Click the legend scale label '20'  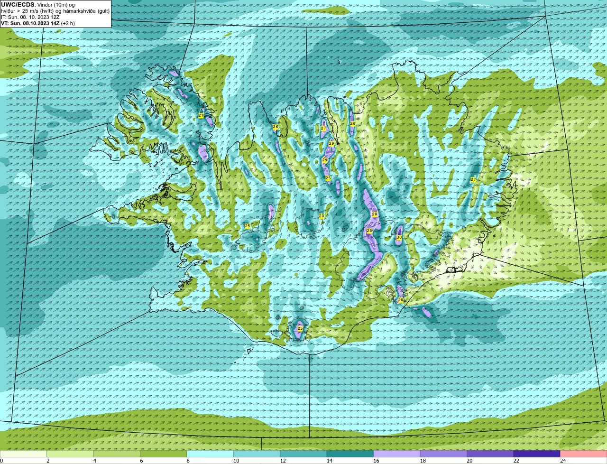pos(469,460)
